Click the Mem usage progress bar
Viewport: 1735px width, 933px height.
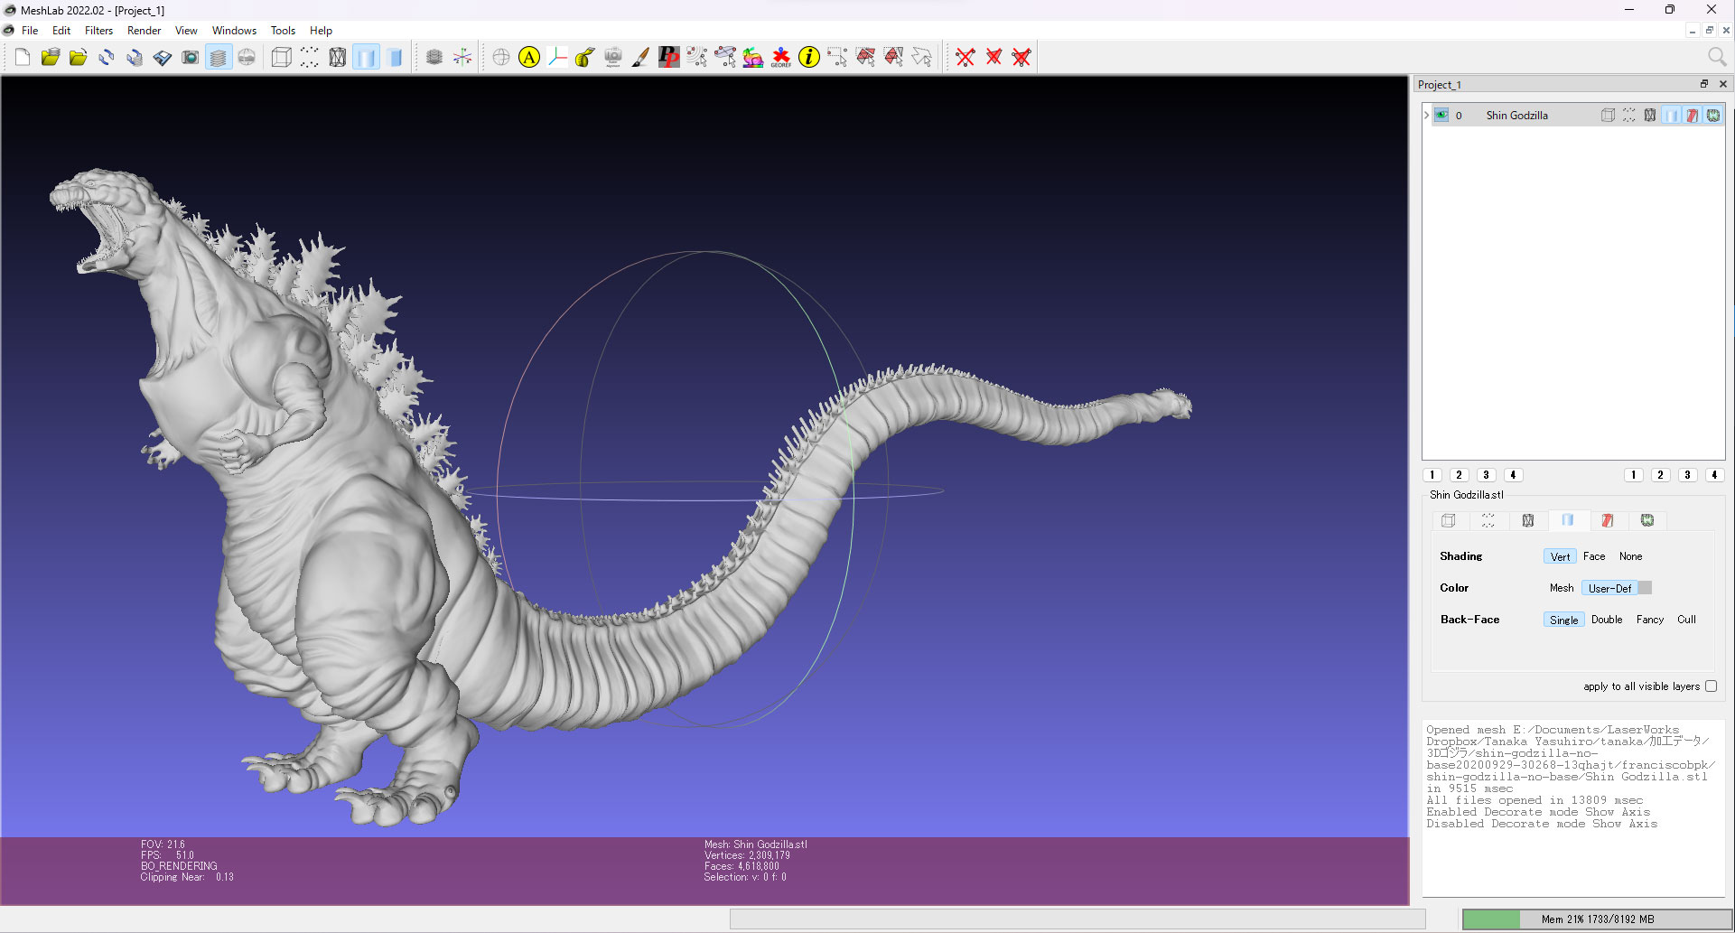click(x=1597, y=919)
